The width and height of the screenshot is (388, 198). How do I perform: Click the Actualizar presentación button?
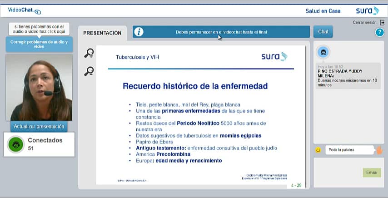click(x=39, y=126)
